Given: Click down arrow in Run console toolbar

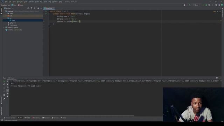Looking at the screenshot, I should tap(8, 84).
